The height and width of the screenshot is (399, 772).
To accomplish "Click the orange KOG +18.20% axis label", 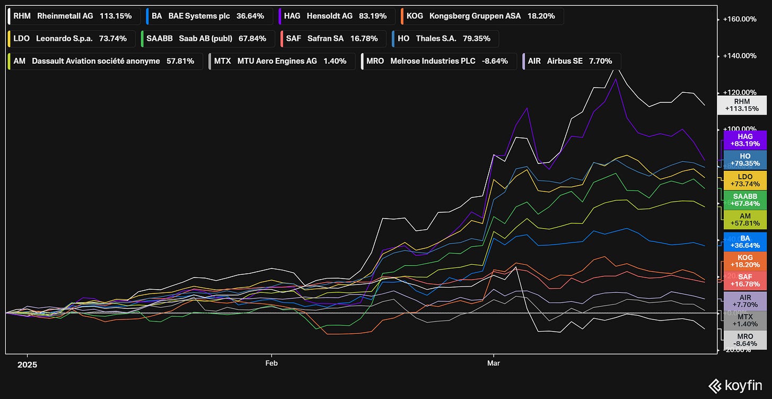I will tap(744, 262).
